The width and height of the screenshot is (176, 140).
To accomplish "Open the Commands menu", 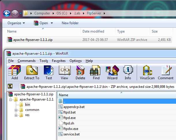I will click(x=27, y=61).
